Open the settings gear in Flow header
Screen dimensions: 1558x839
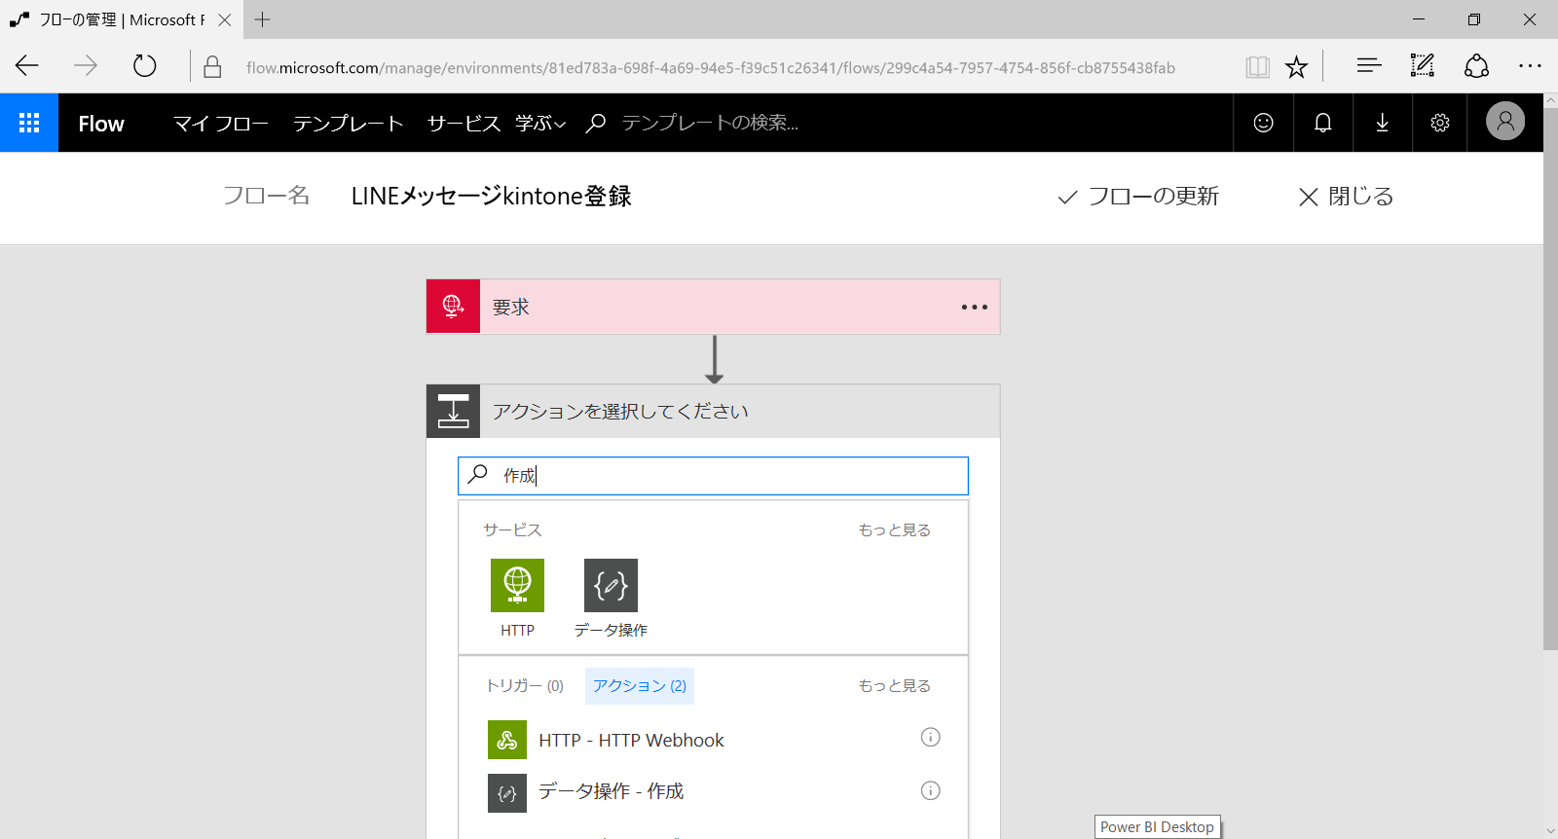coord(1440,123)
